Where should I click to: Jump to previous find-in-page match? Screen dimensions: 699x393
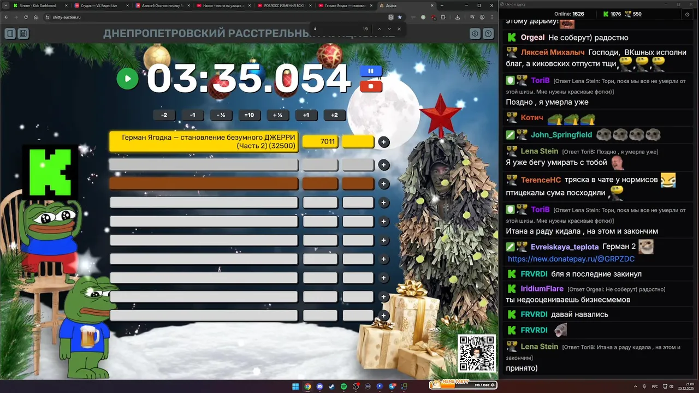[380, 29]
